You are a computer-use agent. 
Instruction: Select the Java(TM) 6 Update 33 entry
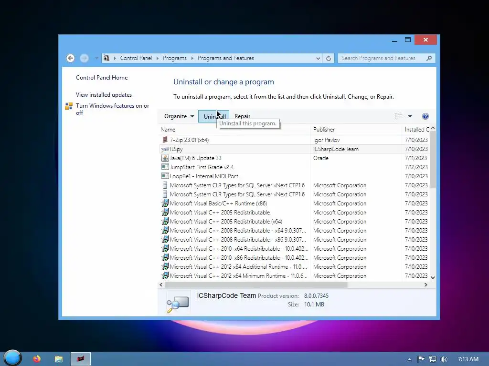point(195,158)
